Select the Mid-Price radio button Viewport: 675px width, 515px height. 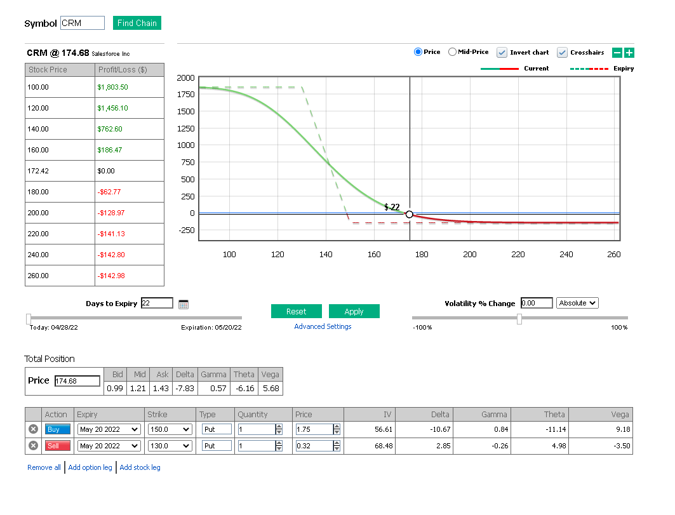click(x=452, y=52)
